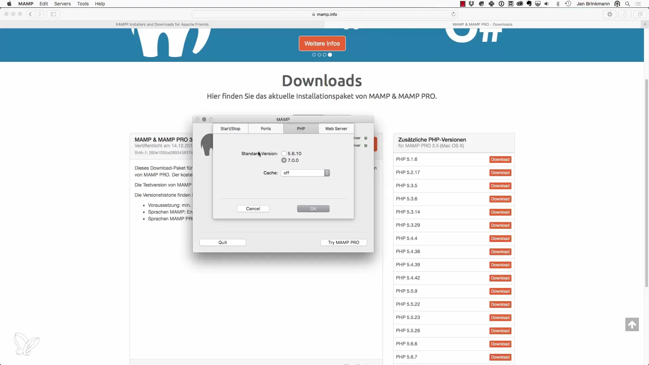Image resolution: width=649 pixels, height=365 pixels.
Task: Open the Cache dropdown
Action: click(305, 173)
